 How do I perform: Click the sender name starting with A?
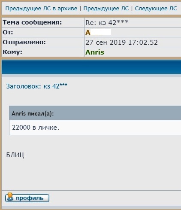88,33
